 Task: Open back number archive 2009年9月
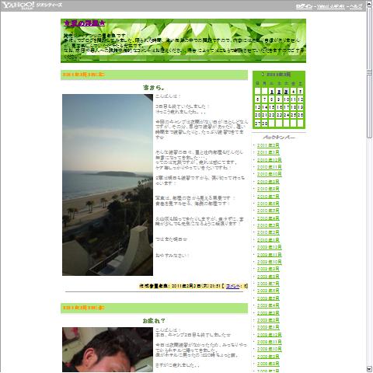pyautogui.click(x=268, y=269)
